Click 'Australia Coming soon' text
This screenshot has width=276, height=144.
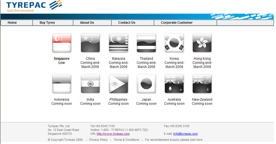pyautogui.click(x=174, y=101)
